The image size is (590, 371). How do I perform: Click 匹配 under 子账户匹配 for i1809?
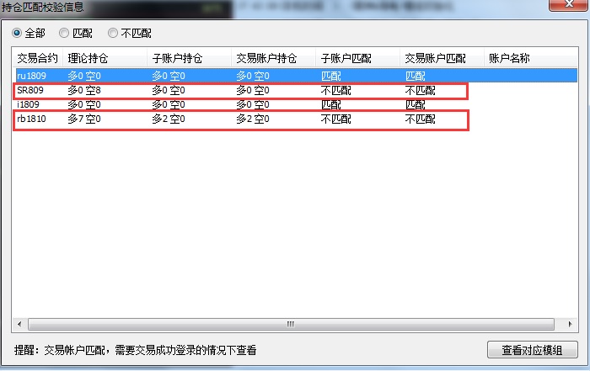click(x=330, y=104)
